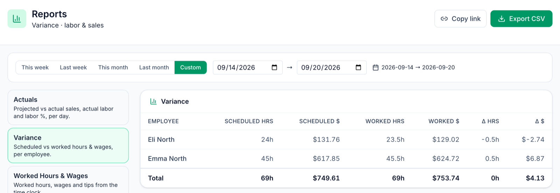The width and height of the screenshot is (560, 193).
Task: Click the $749.61 total scheduled amount
Action: [x=326, y=178]
